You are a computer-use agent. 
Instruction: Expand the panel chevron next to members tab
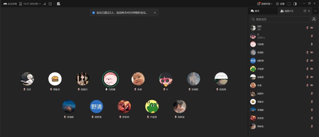pyautogui.click(x=315, y=11)
